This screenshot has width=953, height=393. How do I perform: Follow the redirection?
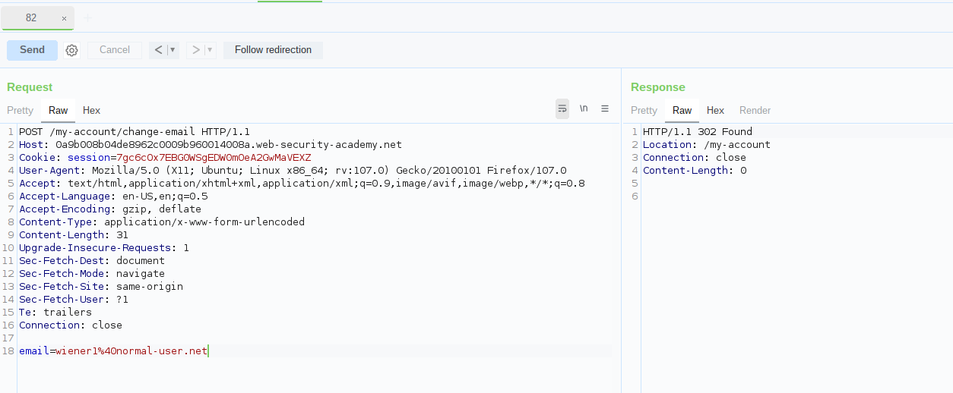point(273,50)
